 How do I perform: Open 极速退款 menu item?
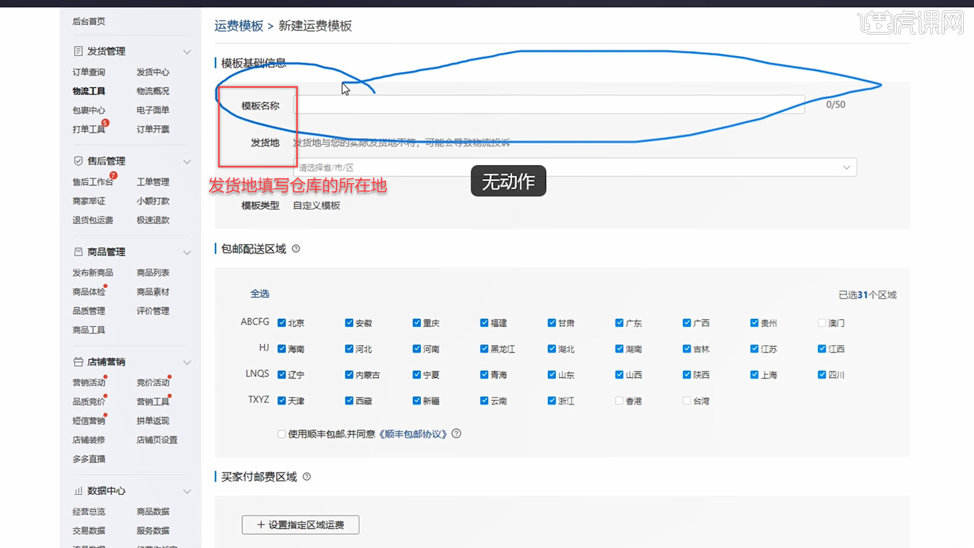click(153, 220)
